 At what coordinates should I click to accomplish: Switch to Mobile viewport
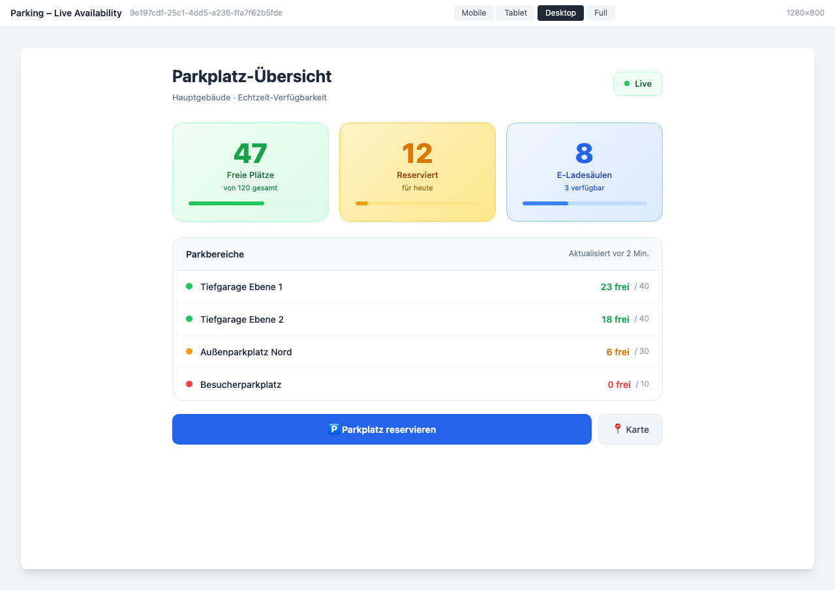coord(474,13)
